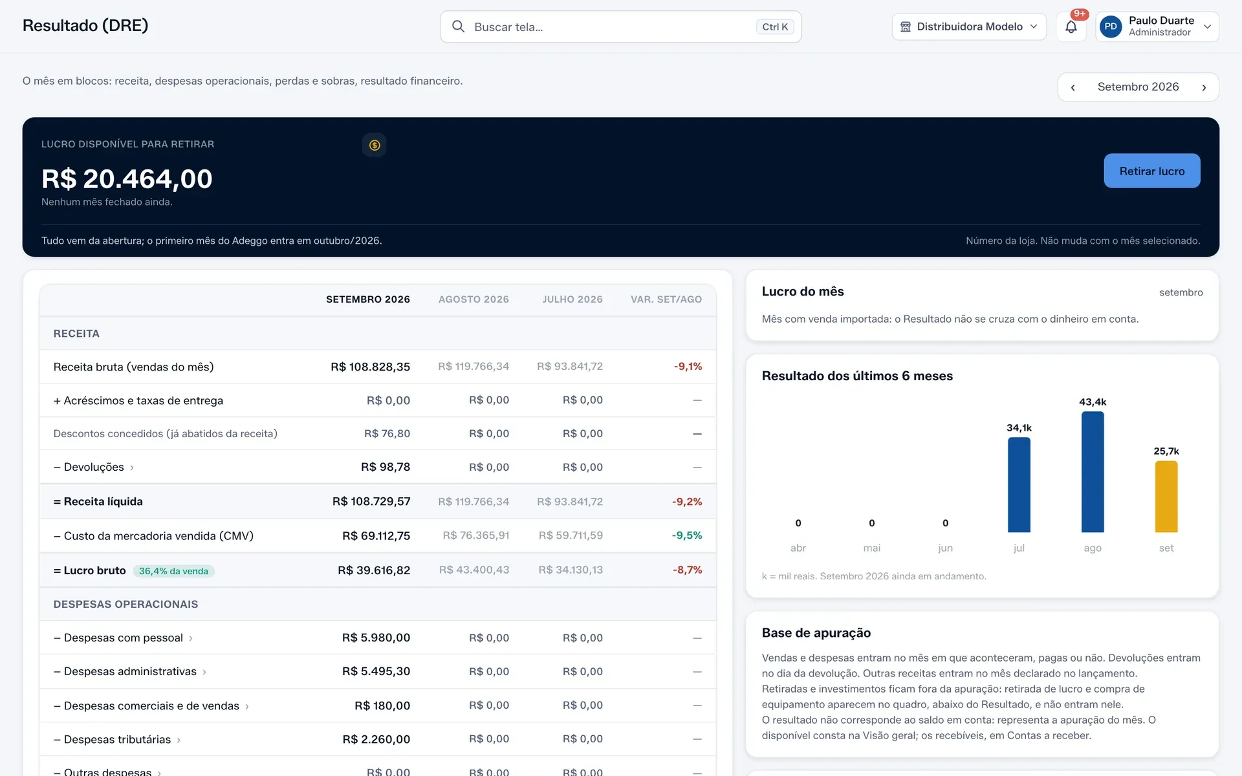Expand Despesas comerciais e de vendas
This screenshot has height=776, width=1242.
(x=378, y=706)
